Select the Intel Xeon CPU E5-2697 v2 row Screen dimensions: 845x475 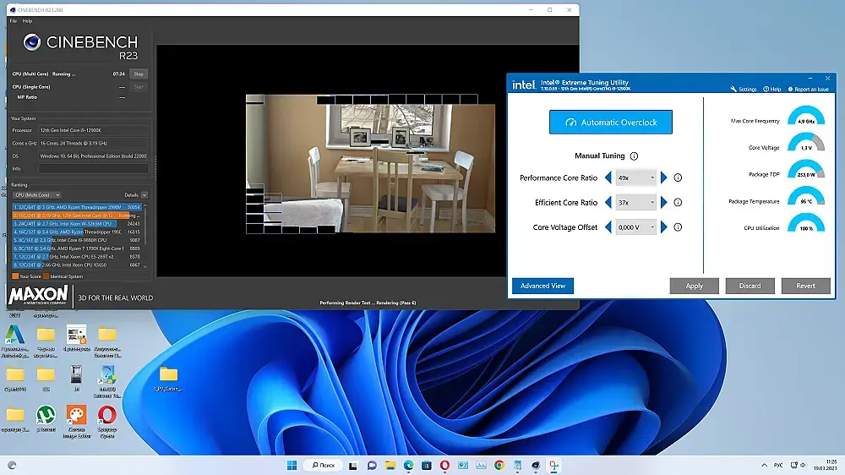[77, 257]
